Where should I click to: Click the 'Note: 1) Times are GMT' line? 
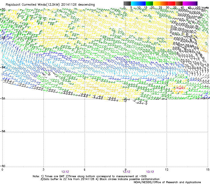coord(90,176)
